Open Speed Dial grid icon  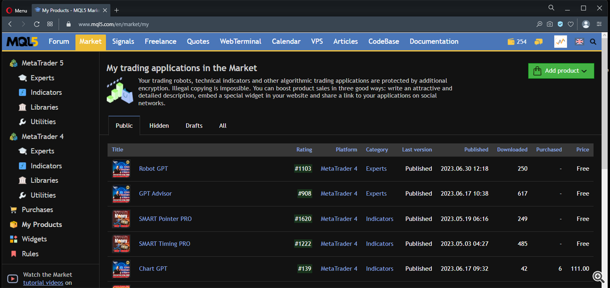coord(50,24)
